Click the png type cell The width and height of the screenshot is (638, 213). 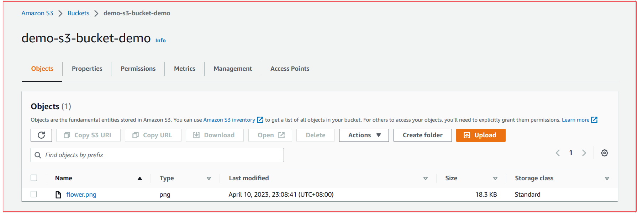point(165,195)
